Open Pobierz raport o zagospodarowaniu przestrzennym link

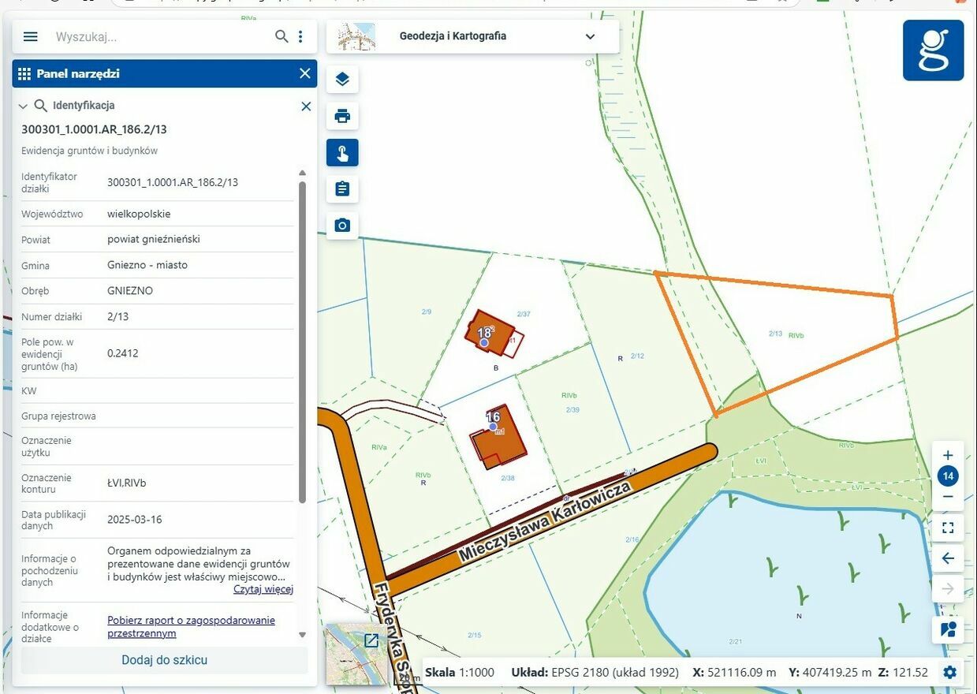(x=191, y=627)
